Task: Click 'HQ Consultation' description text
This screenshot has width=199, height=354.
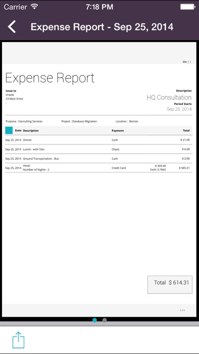Action: [169, 98]
